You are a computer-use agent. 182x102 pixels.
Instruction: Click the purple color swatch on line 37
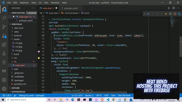pos(39,52)
